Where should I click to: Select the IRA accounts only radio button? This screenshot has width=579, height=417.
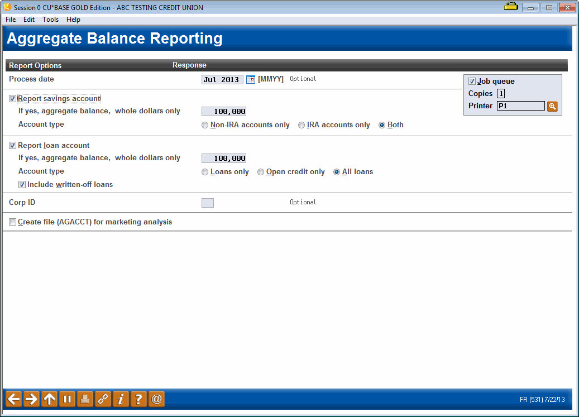point(302,125)
